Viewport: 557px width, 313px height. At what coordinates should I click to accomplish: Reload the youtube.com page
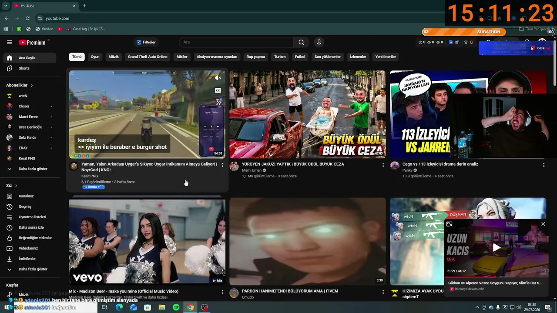[x=27, y=18]
